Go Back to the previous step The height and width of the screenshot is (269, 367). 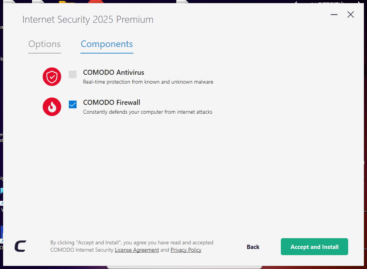point(253,247)
